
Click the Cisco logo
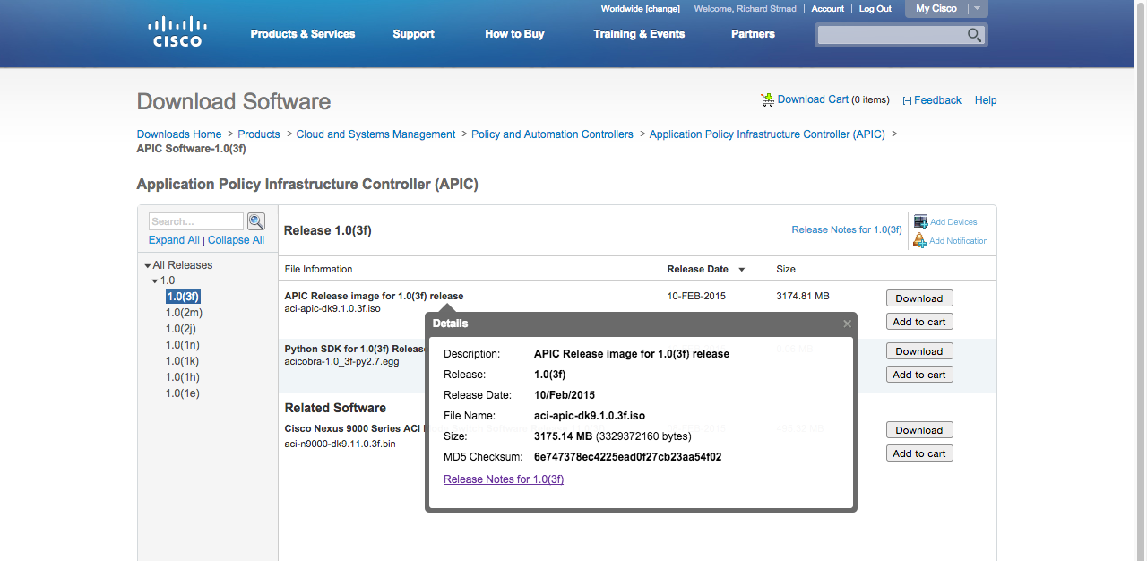pos(177,31)
